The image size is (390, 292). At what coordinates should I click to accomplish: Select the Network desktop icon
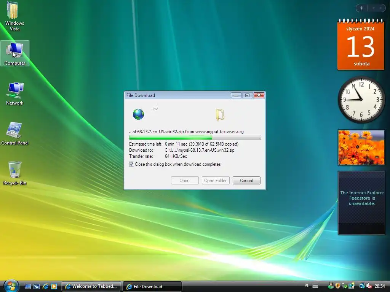click(x=15, y=94)
